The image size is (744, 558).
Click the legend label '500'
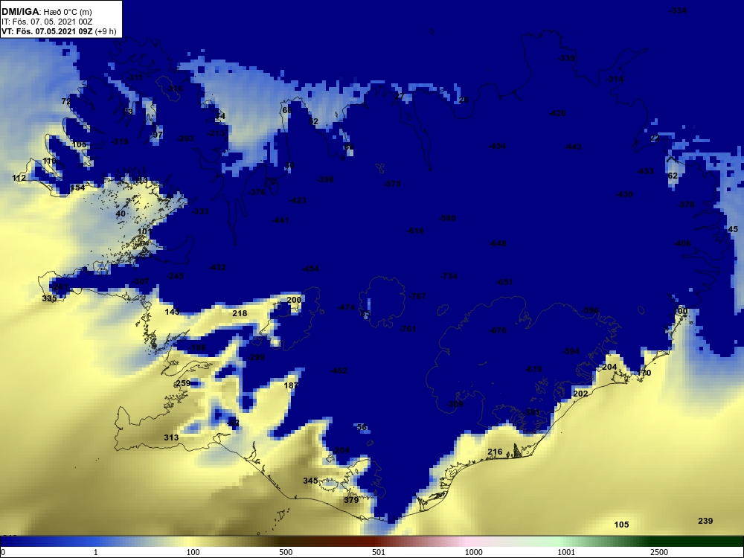click(x=286, y=552)
